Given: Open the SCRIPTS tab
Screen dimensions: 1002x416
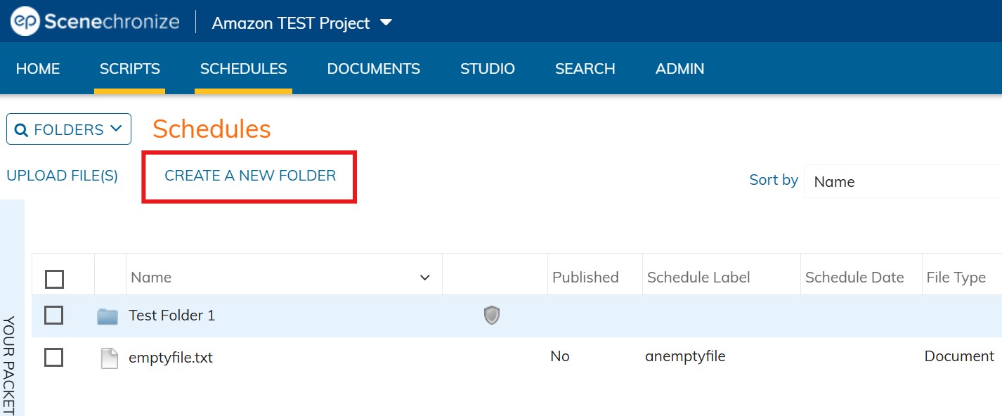Looking at the screenshot, I should (x=130, y=69).
